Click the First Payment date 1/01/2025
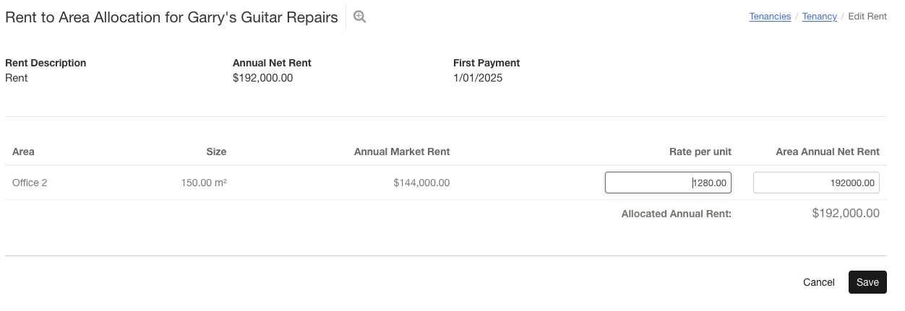 [x=477, y=78]
